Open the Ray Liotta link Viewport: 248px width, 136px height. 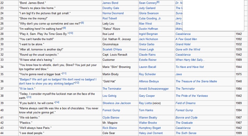coord(145,103)
